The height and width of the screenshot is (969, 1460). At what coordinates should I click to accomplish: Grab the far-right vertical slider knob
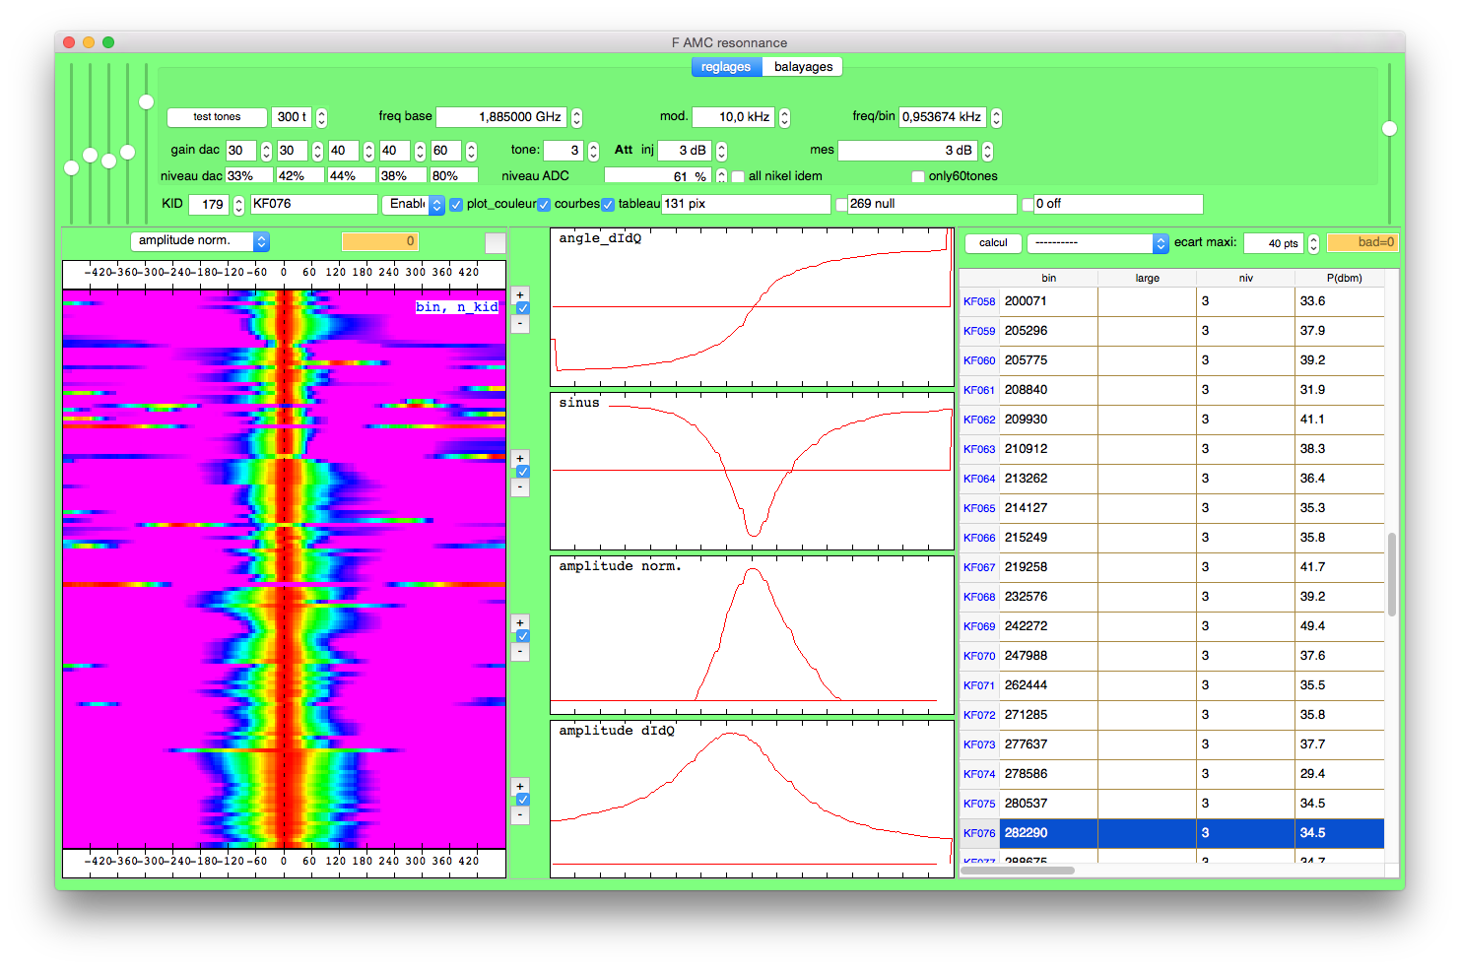click(x=1389, y=128)
